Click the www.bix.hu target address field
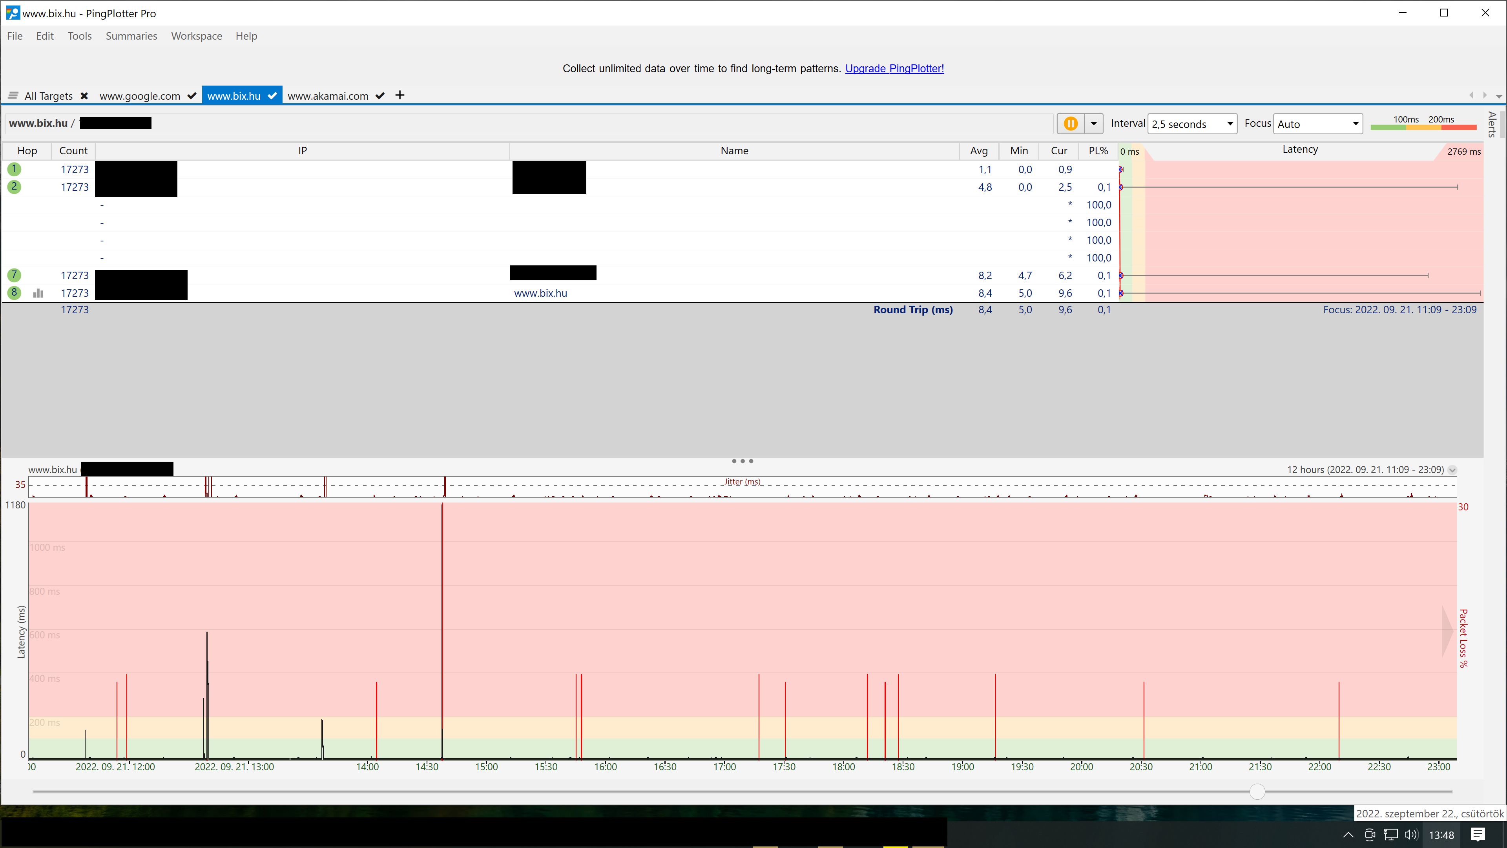Image resolution: width=1507 pixels, height=848 pixels. [529, 123]
